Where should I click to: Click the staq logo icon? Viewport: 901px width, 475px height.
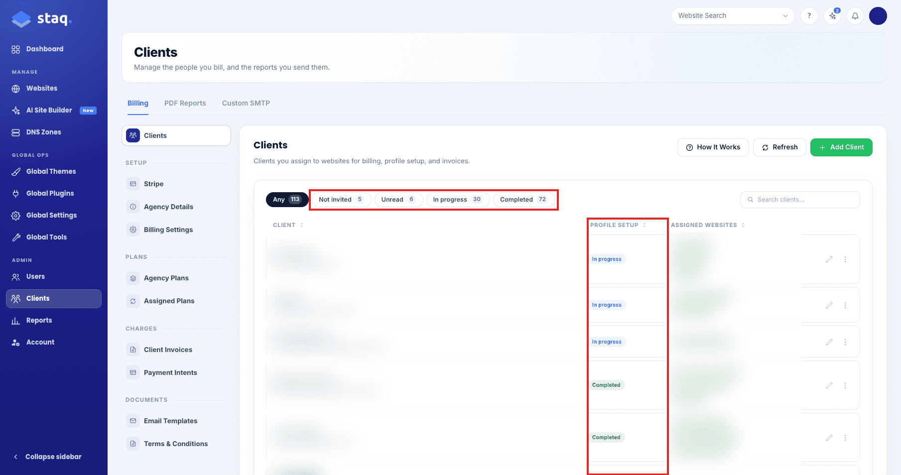(x=21, y=19)
